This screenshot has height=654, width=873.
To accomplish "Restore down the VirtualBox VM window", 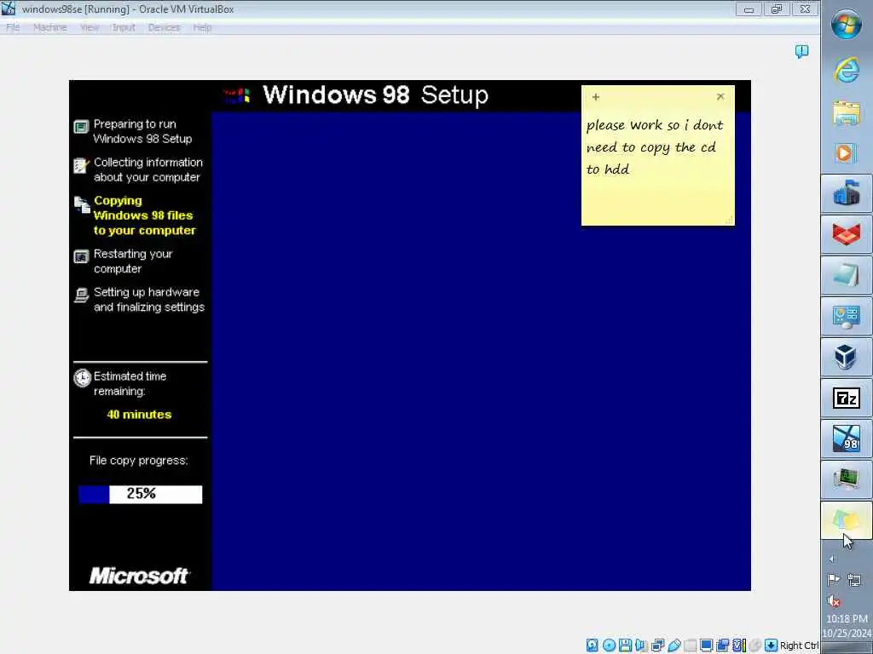I will tap(776, 9).
